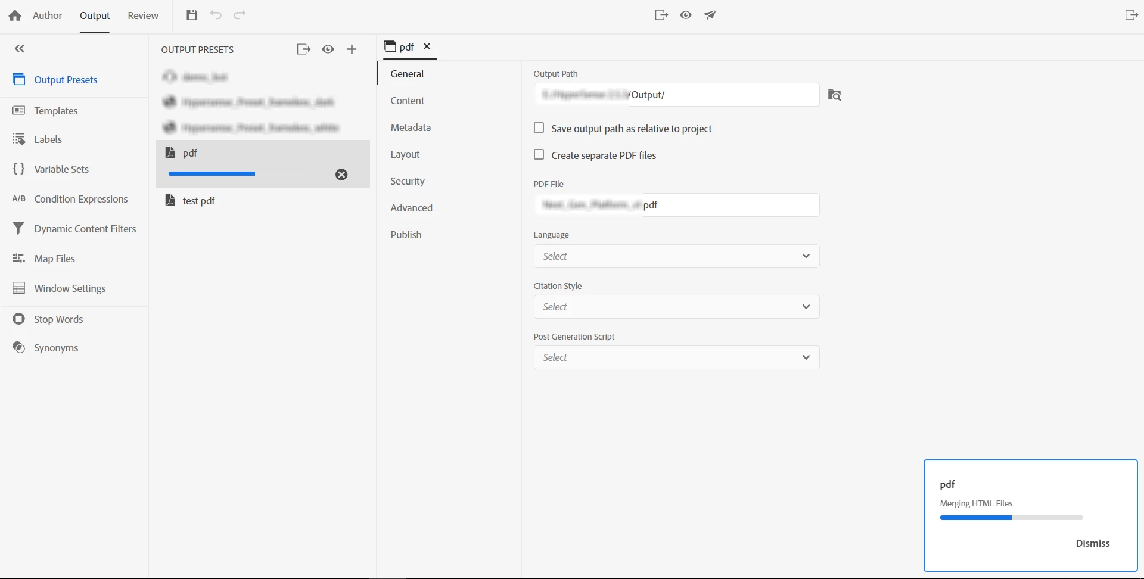Switch to the Review tab
Viewport: 1144px width, 579px height.
pos(143,15)
